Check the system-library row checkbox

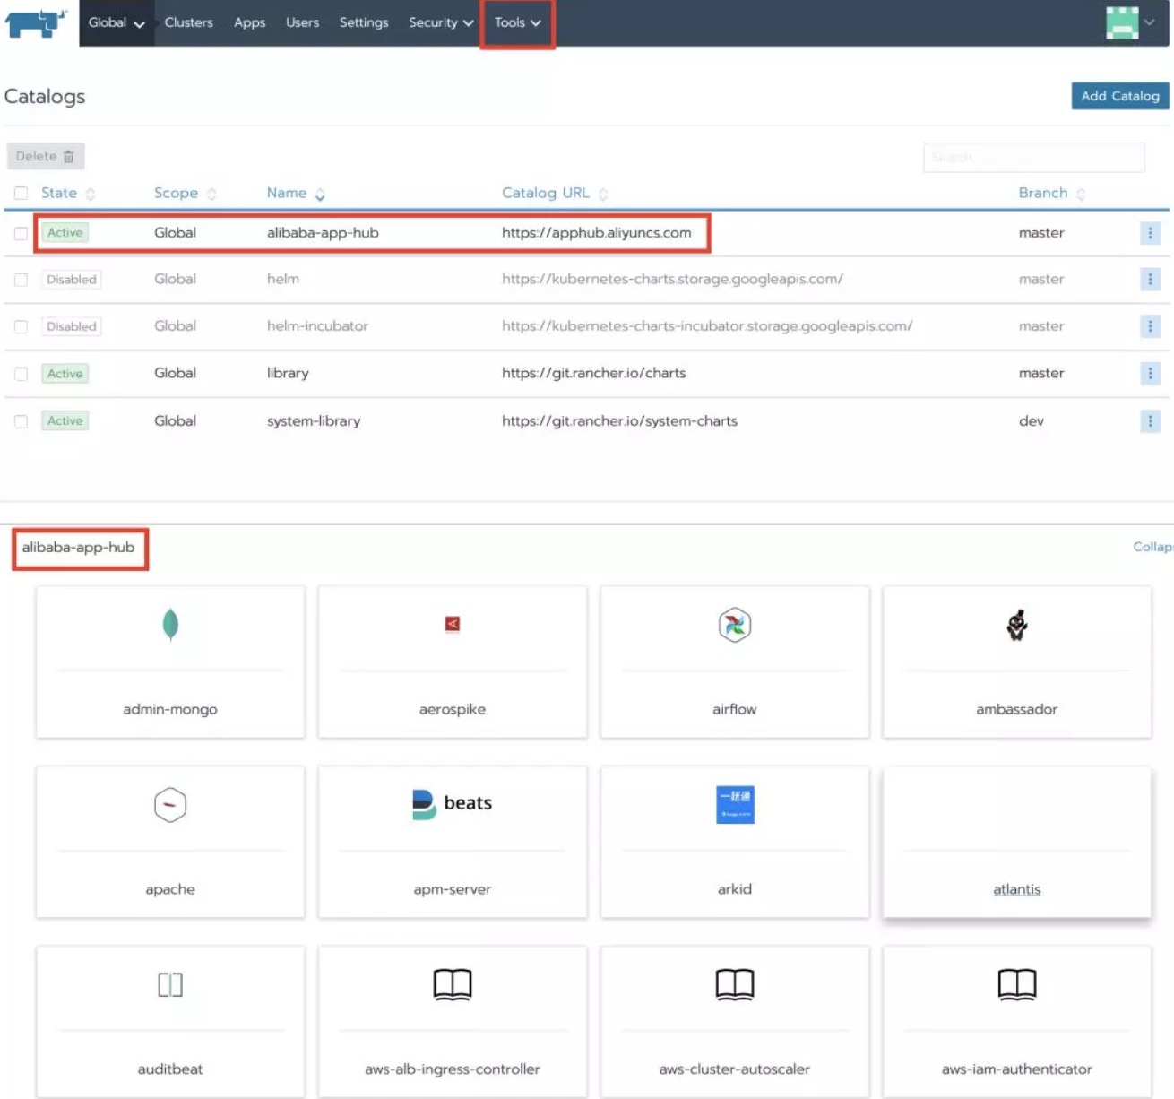point(21,421)
